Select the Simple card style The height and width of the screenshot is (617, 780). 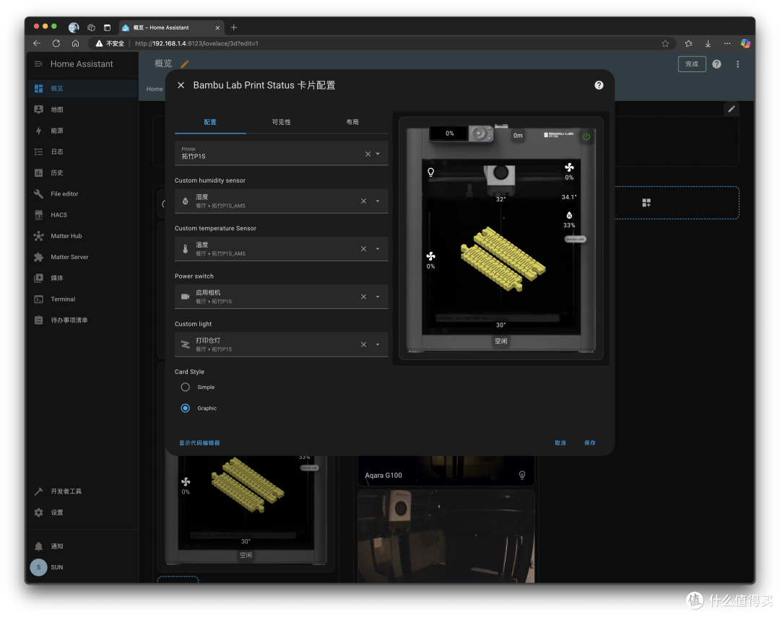(x=185, y=387)
